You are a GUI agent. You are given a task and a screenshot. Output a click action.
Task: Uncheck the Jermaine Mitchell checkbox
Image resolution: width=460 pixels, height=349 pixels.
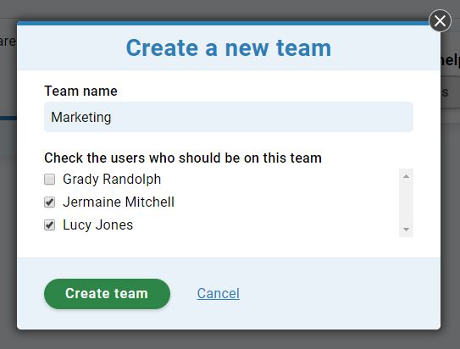[50, 202]
